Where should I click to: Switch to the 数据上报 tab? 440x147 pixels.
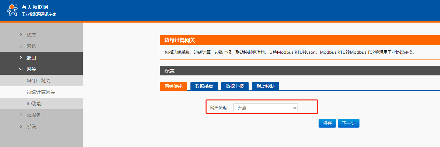235,86
